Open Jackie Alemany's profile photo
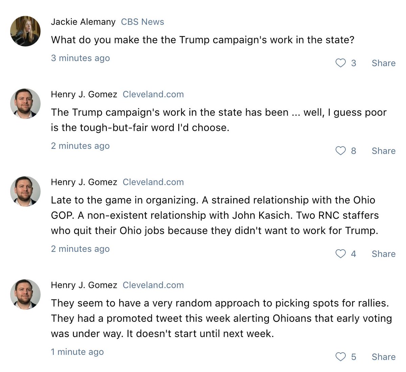The image size is (406, 372). [x=25, y=31]
